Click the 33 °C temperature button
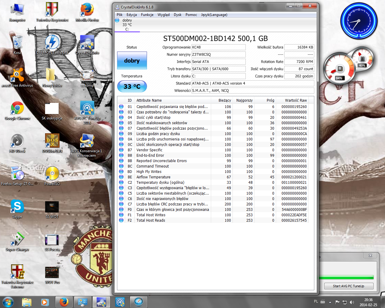The image size is (385, 308). tap(132, 86)
